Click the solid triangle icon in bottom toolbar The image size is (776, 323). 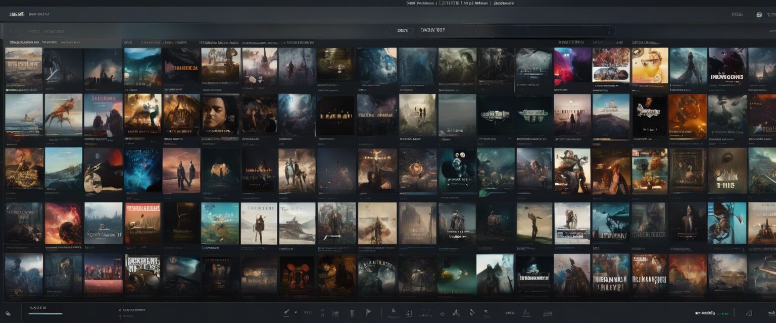(x=393, y=313)
